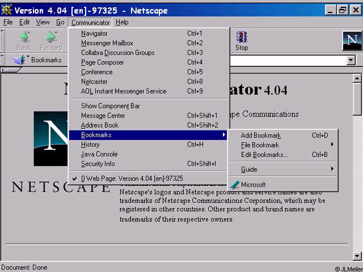Image resolution: width=363 pixels, height=272 pixels.
Task: Click inside the location URL field
Action: [288, 61]
